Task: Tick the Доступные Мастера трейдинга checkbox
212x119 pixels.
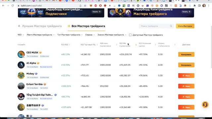Action: point(130,35)
